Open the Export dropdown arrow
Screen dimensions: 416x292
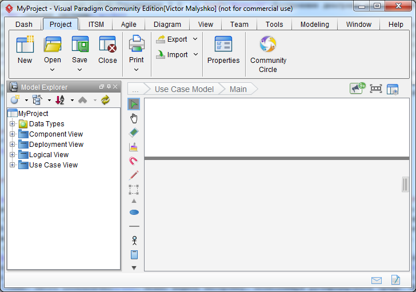click(195, 39)
